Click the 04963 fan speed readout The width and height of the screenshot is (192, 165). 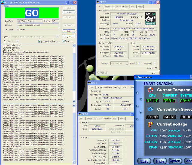(169, 117)
